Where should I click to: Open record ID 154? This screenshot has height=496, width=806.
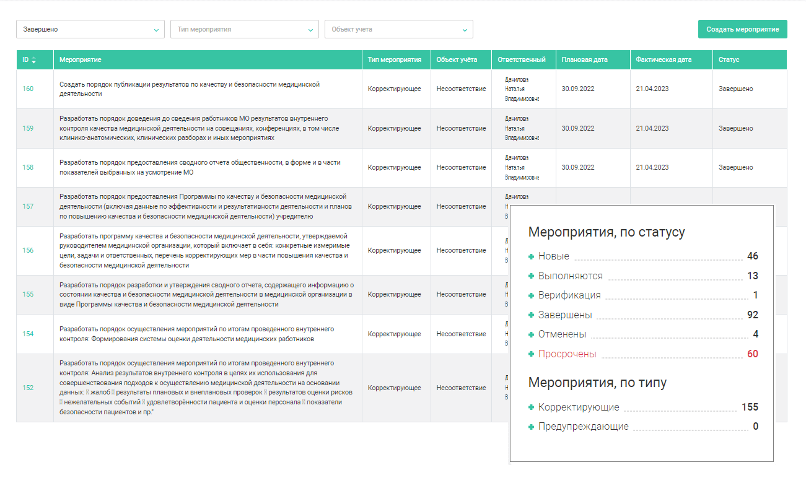[28, 334]
